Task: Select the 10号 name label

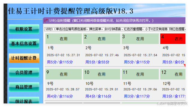Action: pos(90,84)
